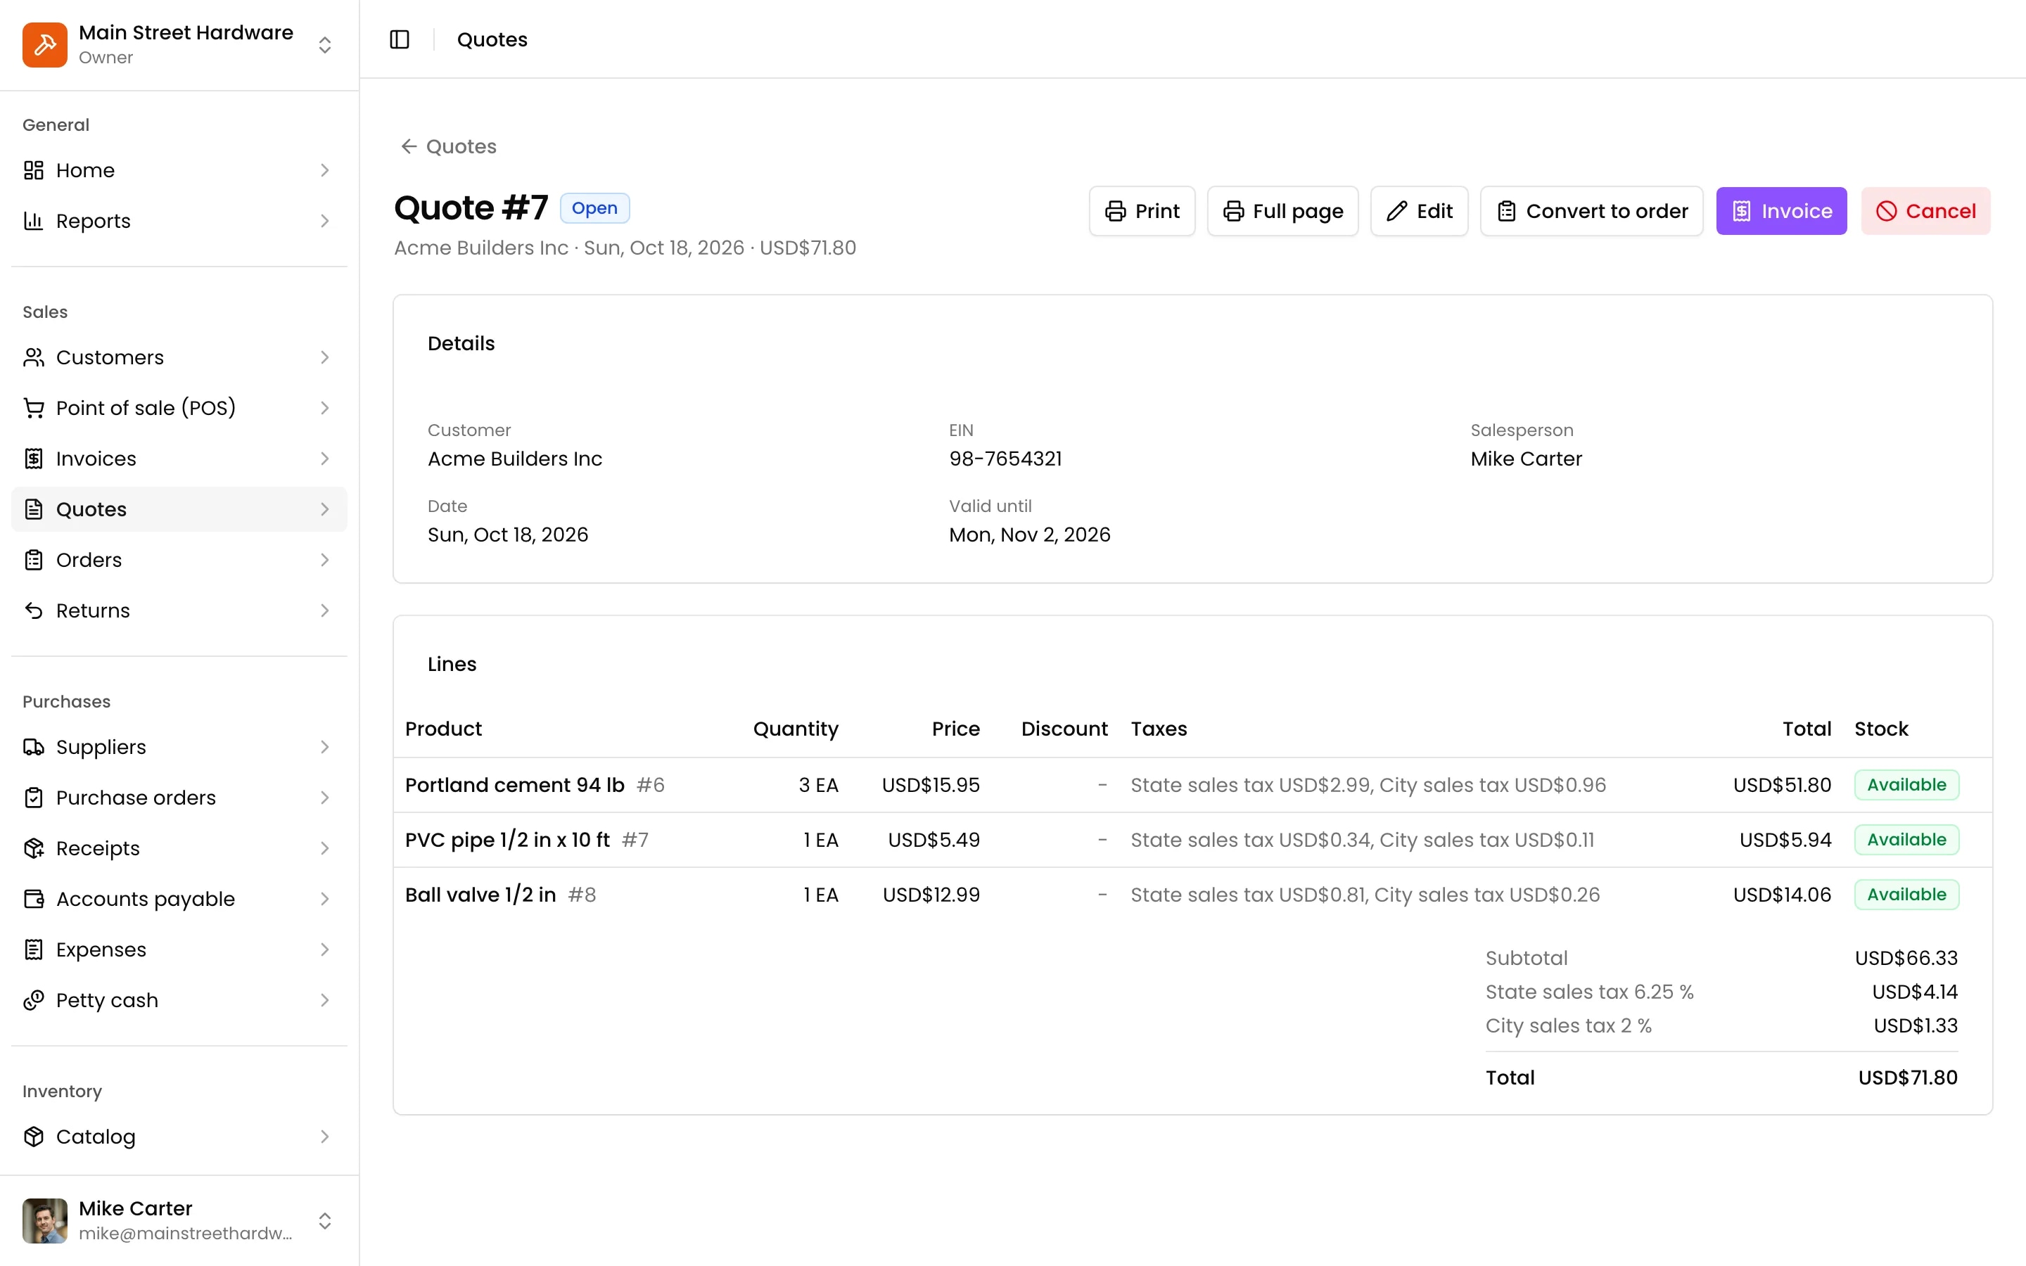Select Returns in the sidebar menu
2026x1266 pixels.
(178, 610)
